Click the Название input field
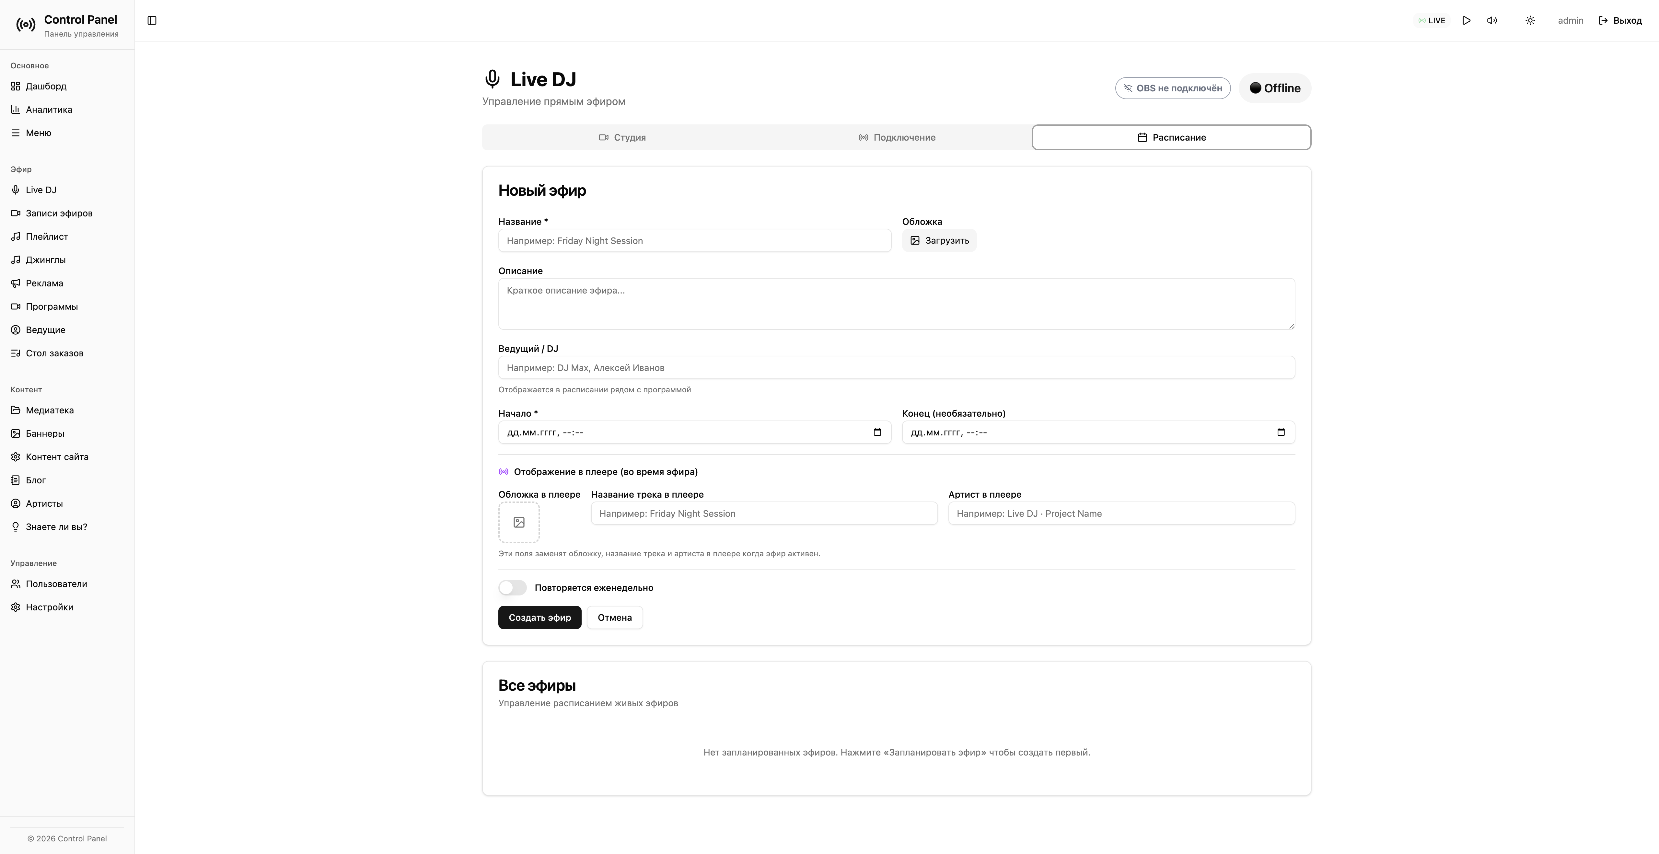 [x=694, y=241]
